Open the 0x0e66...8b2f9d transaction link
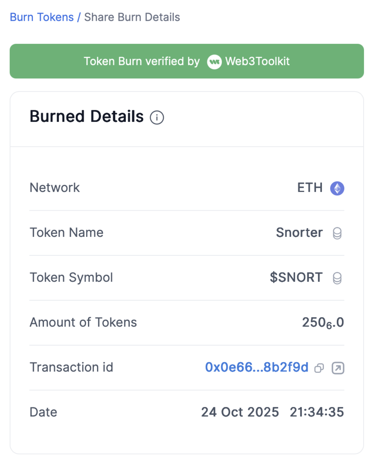The width and height of the screenshot is (370, 462). pyautogui.click(x=257, y=367)
